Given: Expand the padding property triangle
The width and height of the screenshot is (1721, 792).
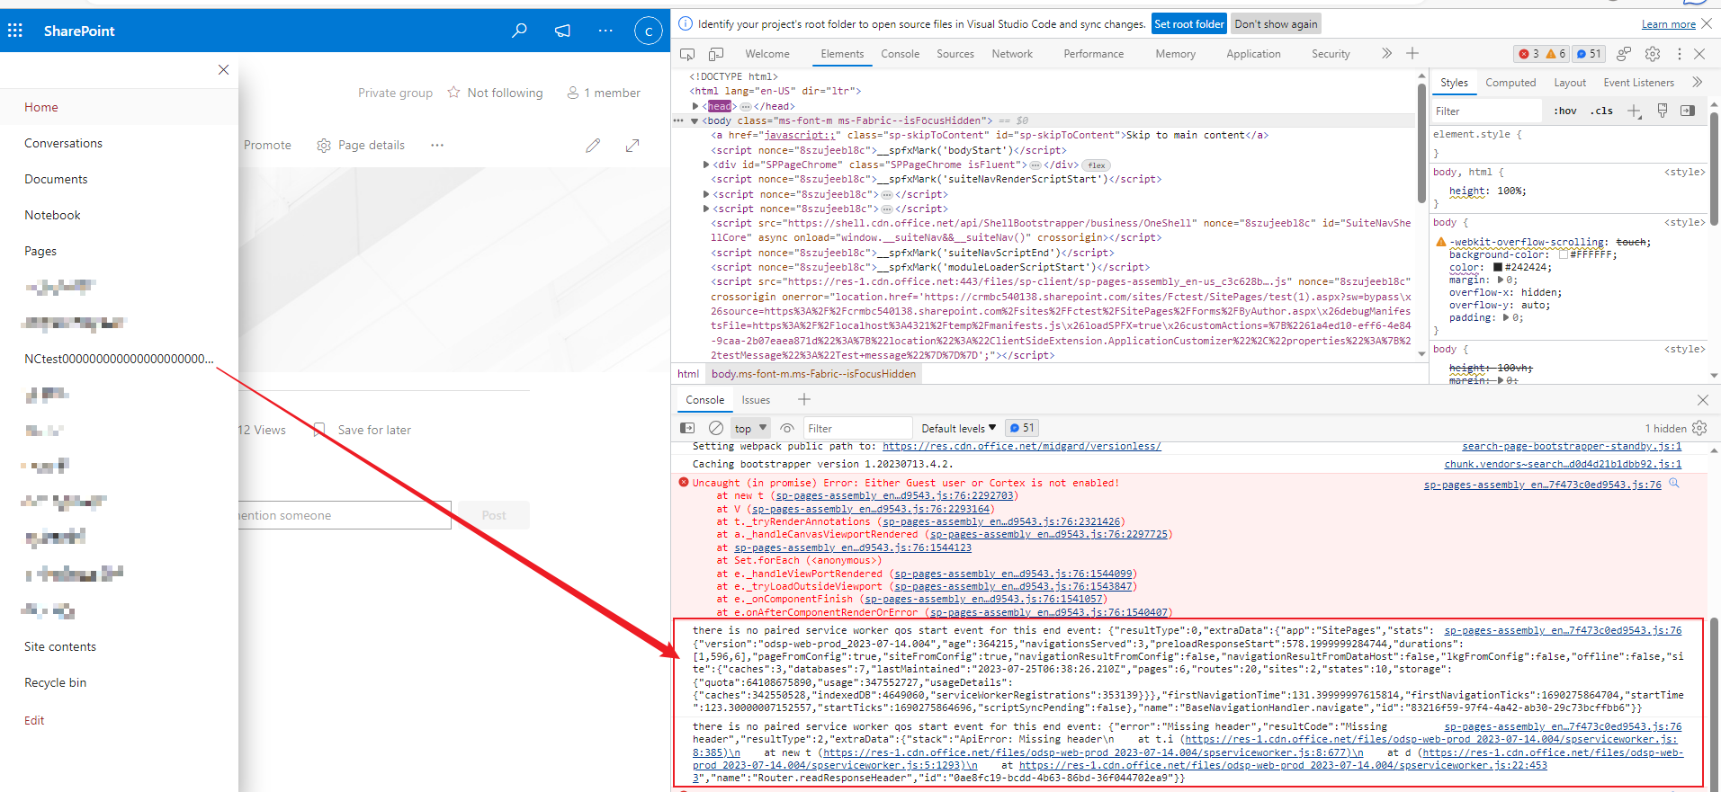Looking at the screenshot, I should point(1506,317).
